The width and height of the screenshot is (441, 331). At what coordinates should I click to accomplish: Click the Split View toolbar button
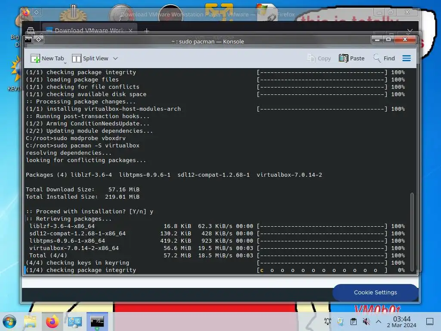90,58
